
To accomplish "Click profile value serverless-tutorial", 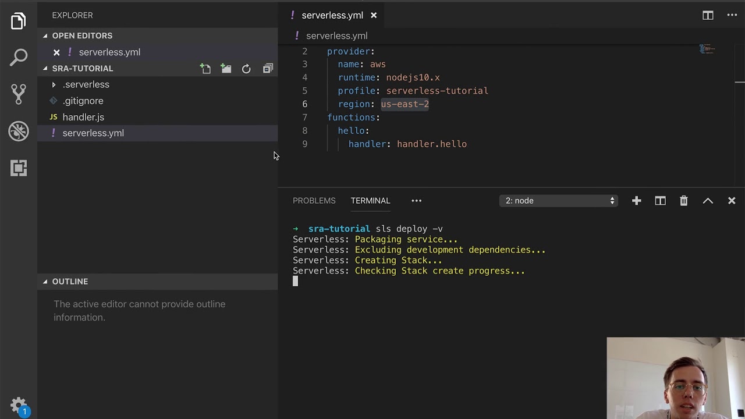I will pyautogui.click(x=437, y=91).
